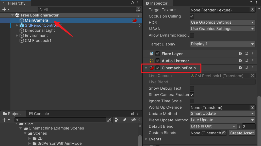The width and height of the screenshot is (261, 146).
Task: Switch to the Hierarchy tab
Action: point(14,3)
